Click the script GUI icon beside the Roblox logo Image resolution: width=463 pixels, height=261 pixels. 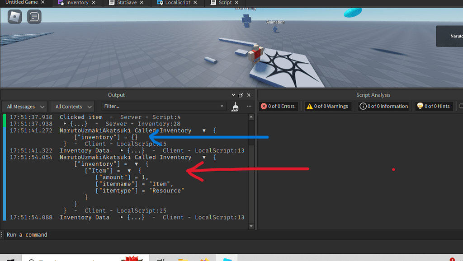tap(34, 17)
